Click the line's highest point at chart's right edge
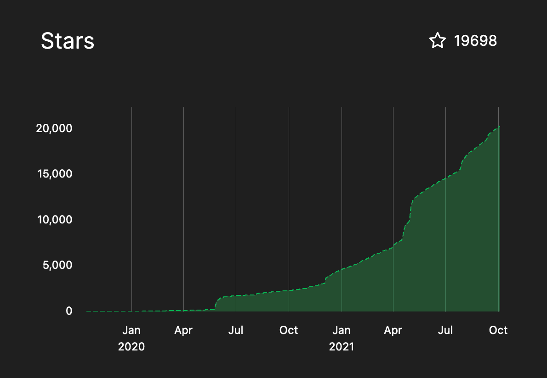Viewport: 547px width, 378px height. pyautogui.click(x=499, y=126)
